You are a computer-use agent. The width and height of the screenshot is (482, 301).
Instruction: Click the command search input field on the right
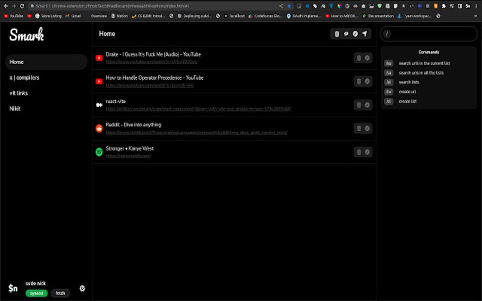[429, 33]
